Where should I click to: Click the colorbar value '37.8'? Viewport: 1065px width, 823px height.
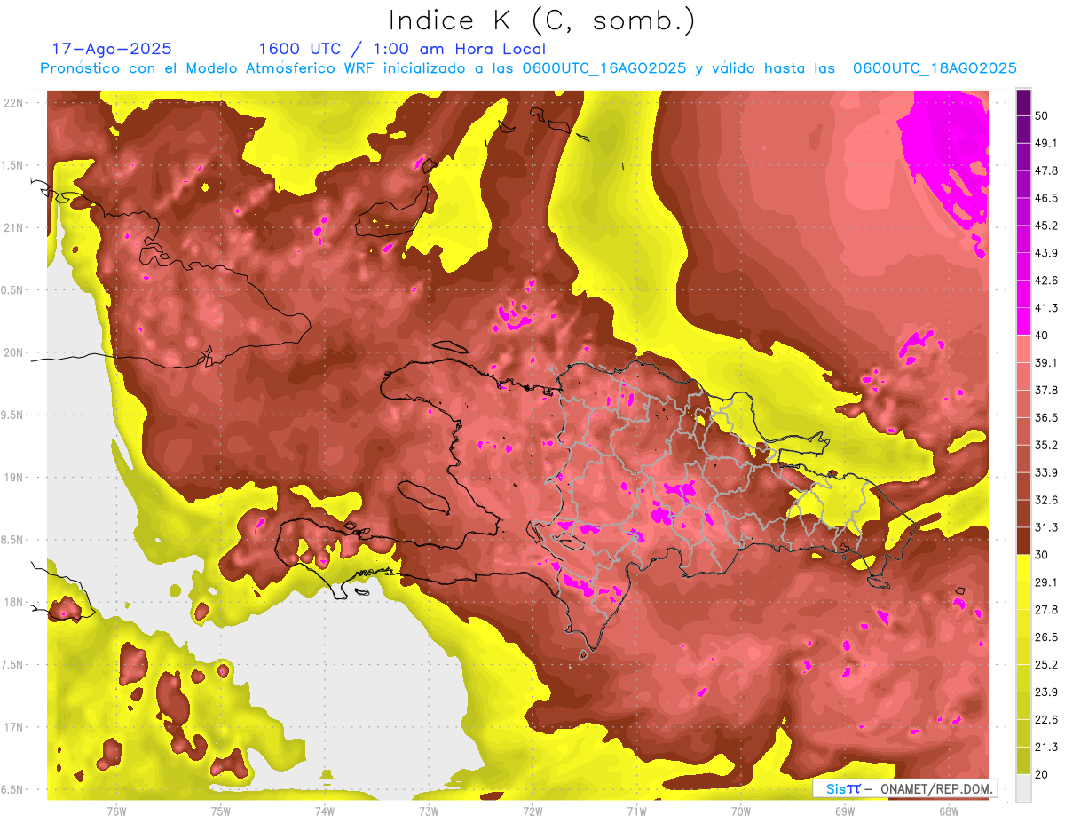(1046, 390)
